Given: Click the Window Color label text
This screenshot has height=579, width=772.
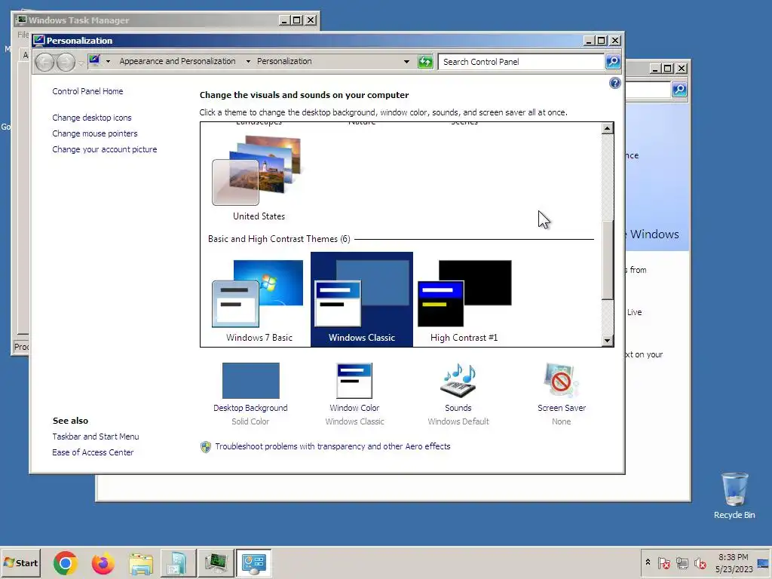Looking at the screenshot, I should (354, 408).
